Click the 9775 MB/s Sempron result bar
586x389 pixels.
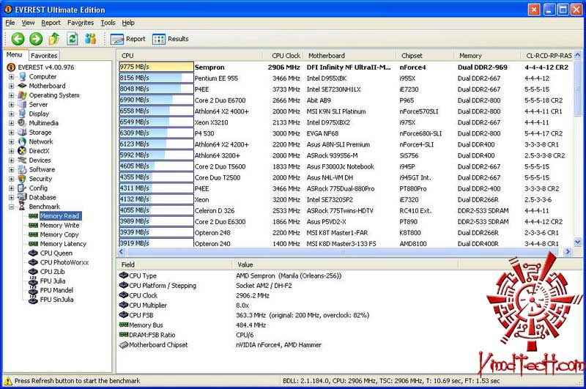click(x=156, y=67)
